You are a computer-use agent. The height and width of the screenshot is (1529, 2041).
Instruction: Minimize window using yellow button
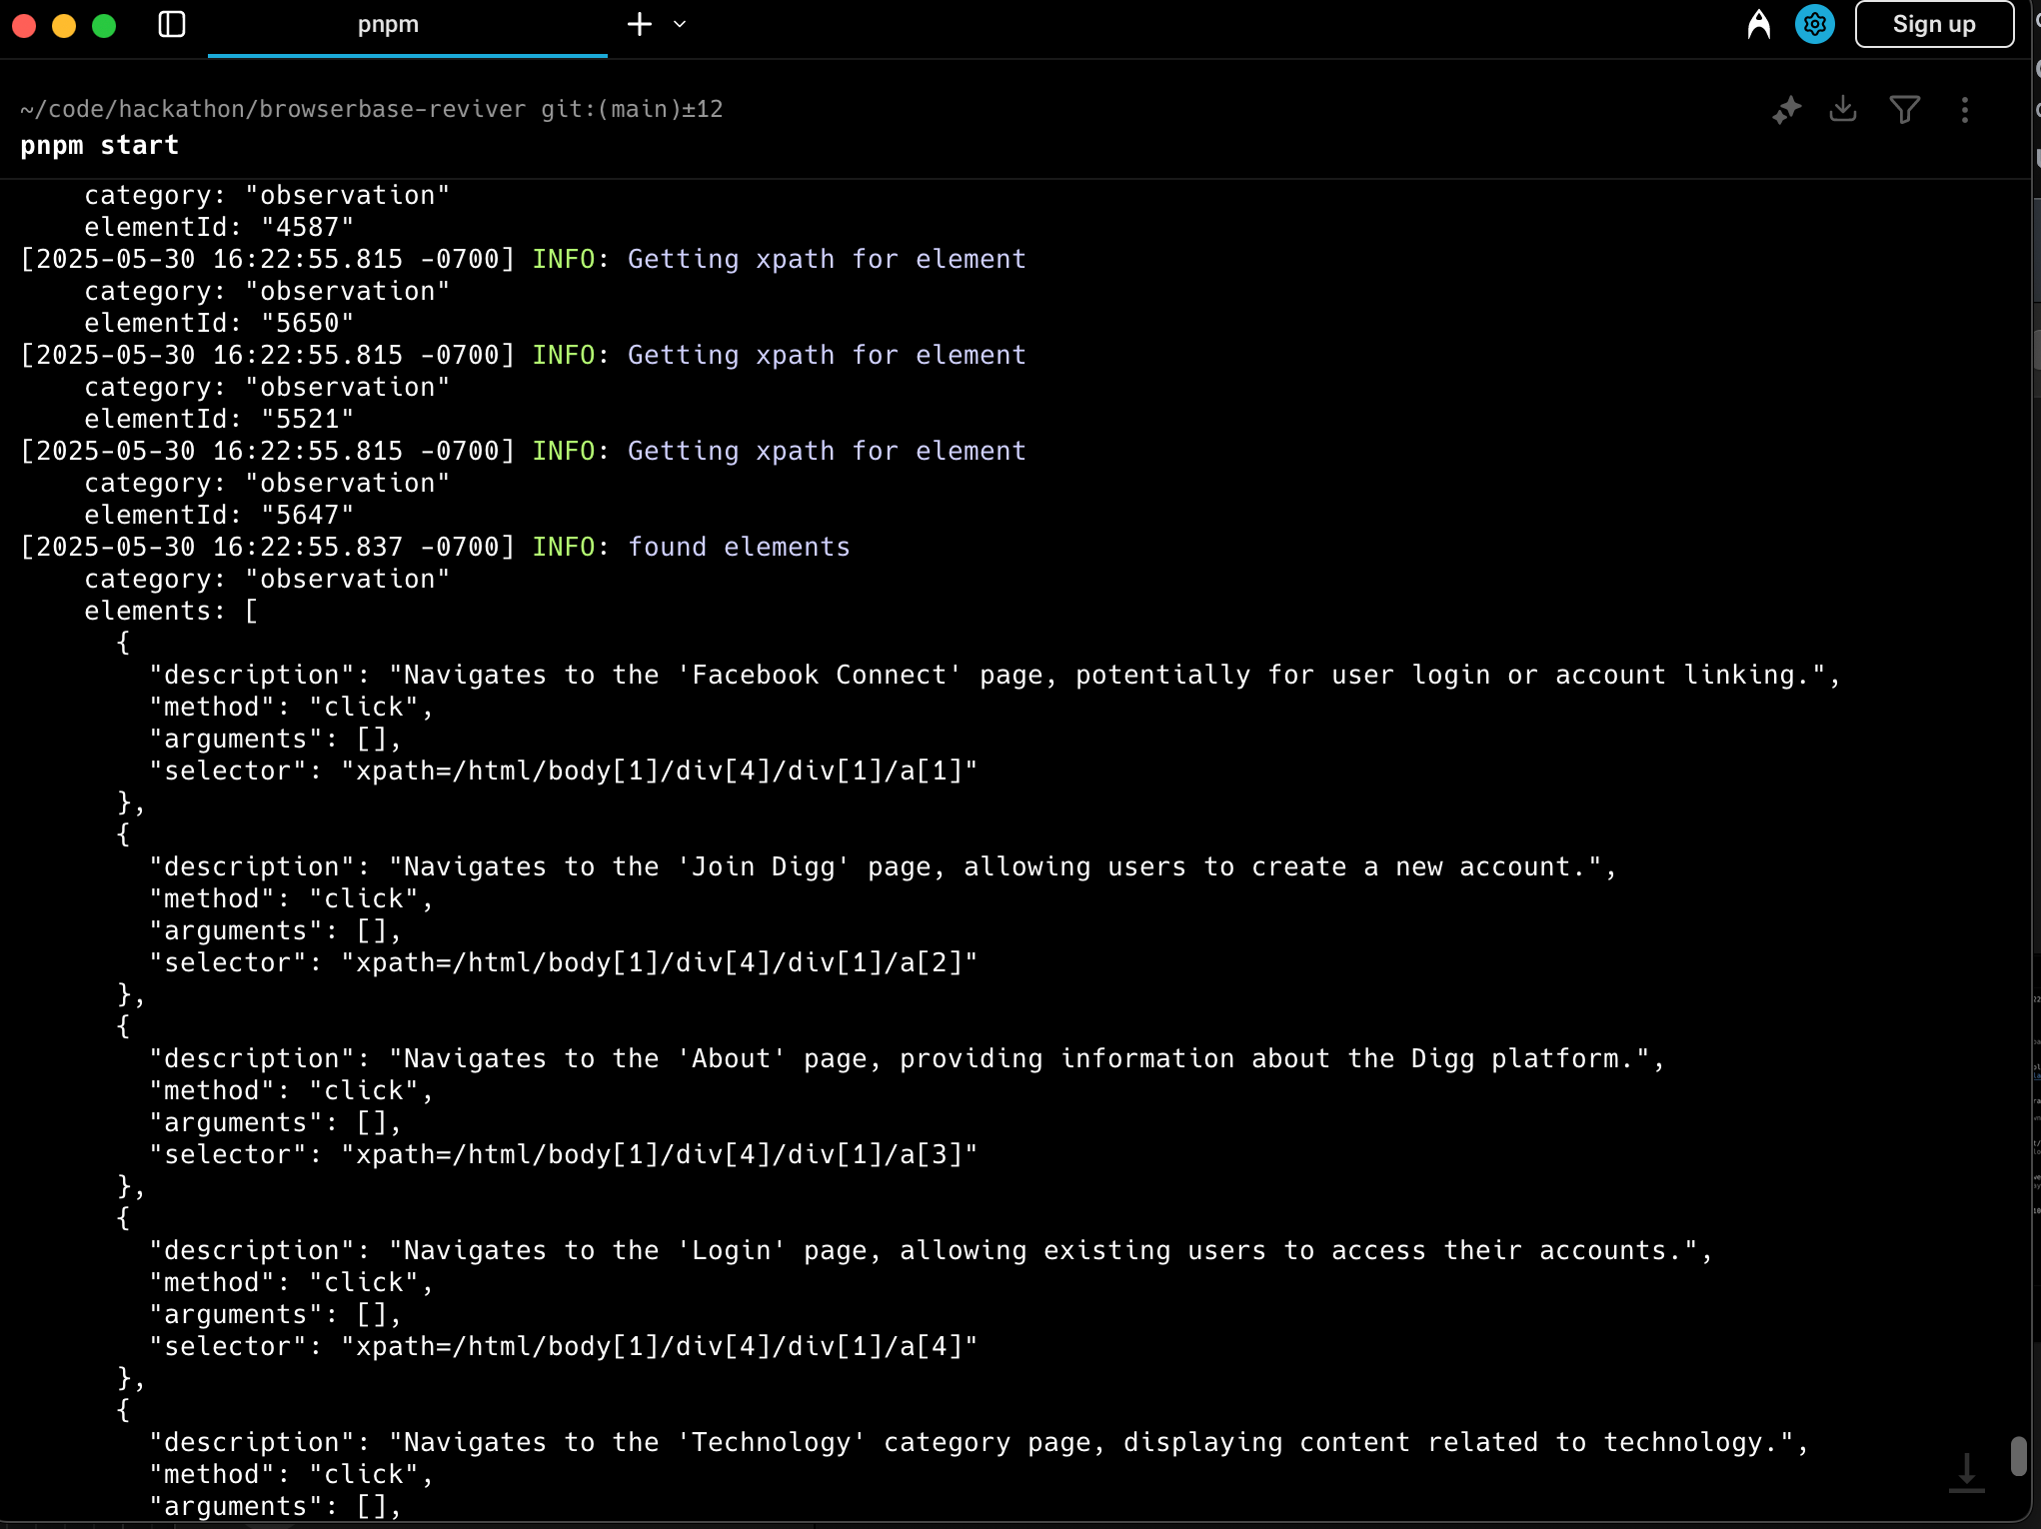click(64, 25)
